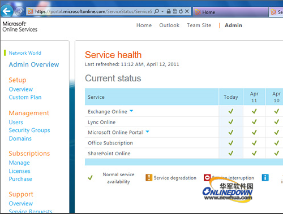The width and height of the screenshot is (283, 214).
Task: Open the Custom Plan link
Action: click(x=25, y=97)
